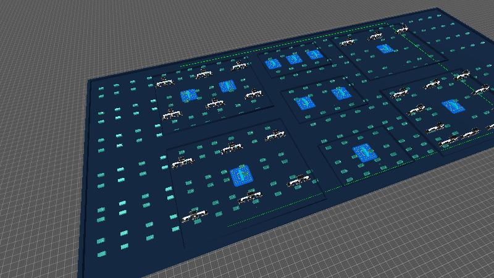Select the blue chip in the lower-center panel
Viewport: 494px width, 278px height.
(362, 152)
